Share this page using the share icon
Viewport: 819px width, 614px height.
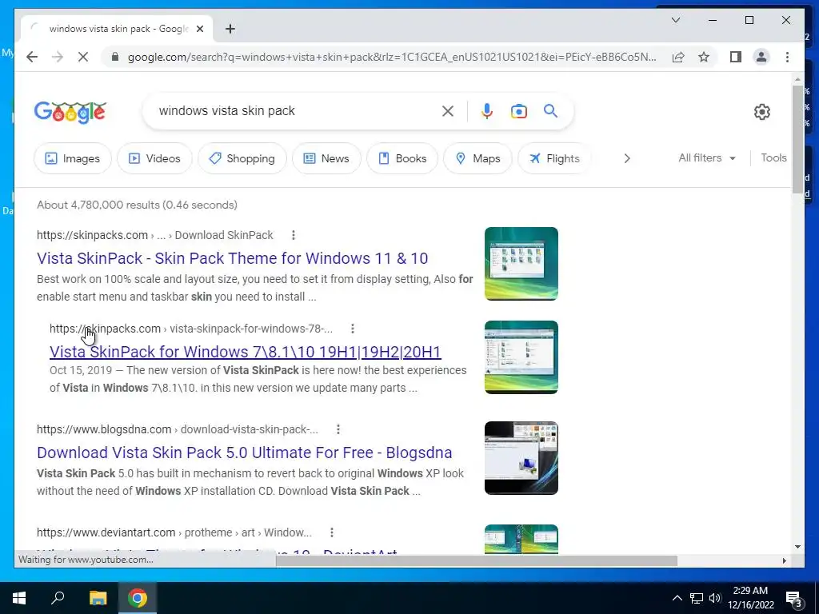point(678,57)
